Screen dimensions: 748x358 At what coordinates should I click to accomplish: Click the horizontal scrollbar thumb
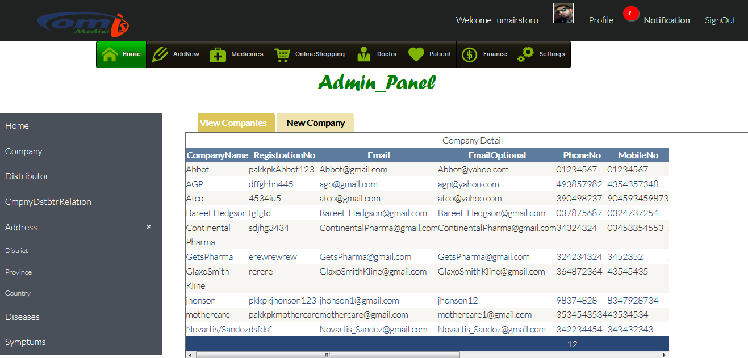click(328, 355)
